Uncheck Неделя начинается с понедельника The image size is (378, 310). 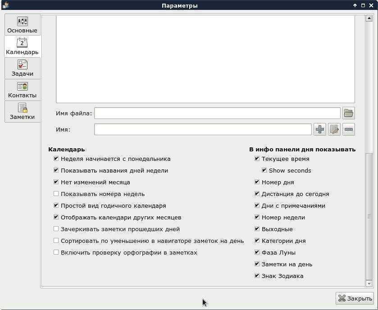pos(56,159)
